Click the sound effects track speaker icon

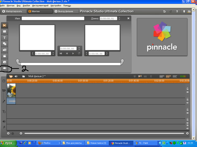click(4, 121)
